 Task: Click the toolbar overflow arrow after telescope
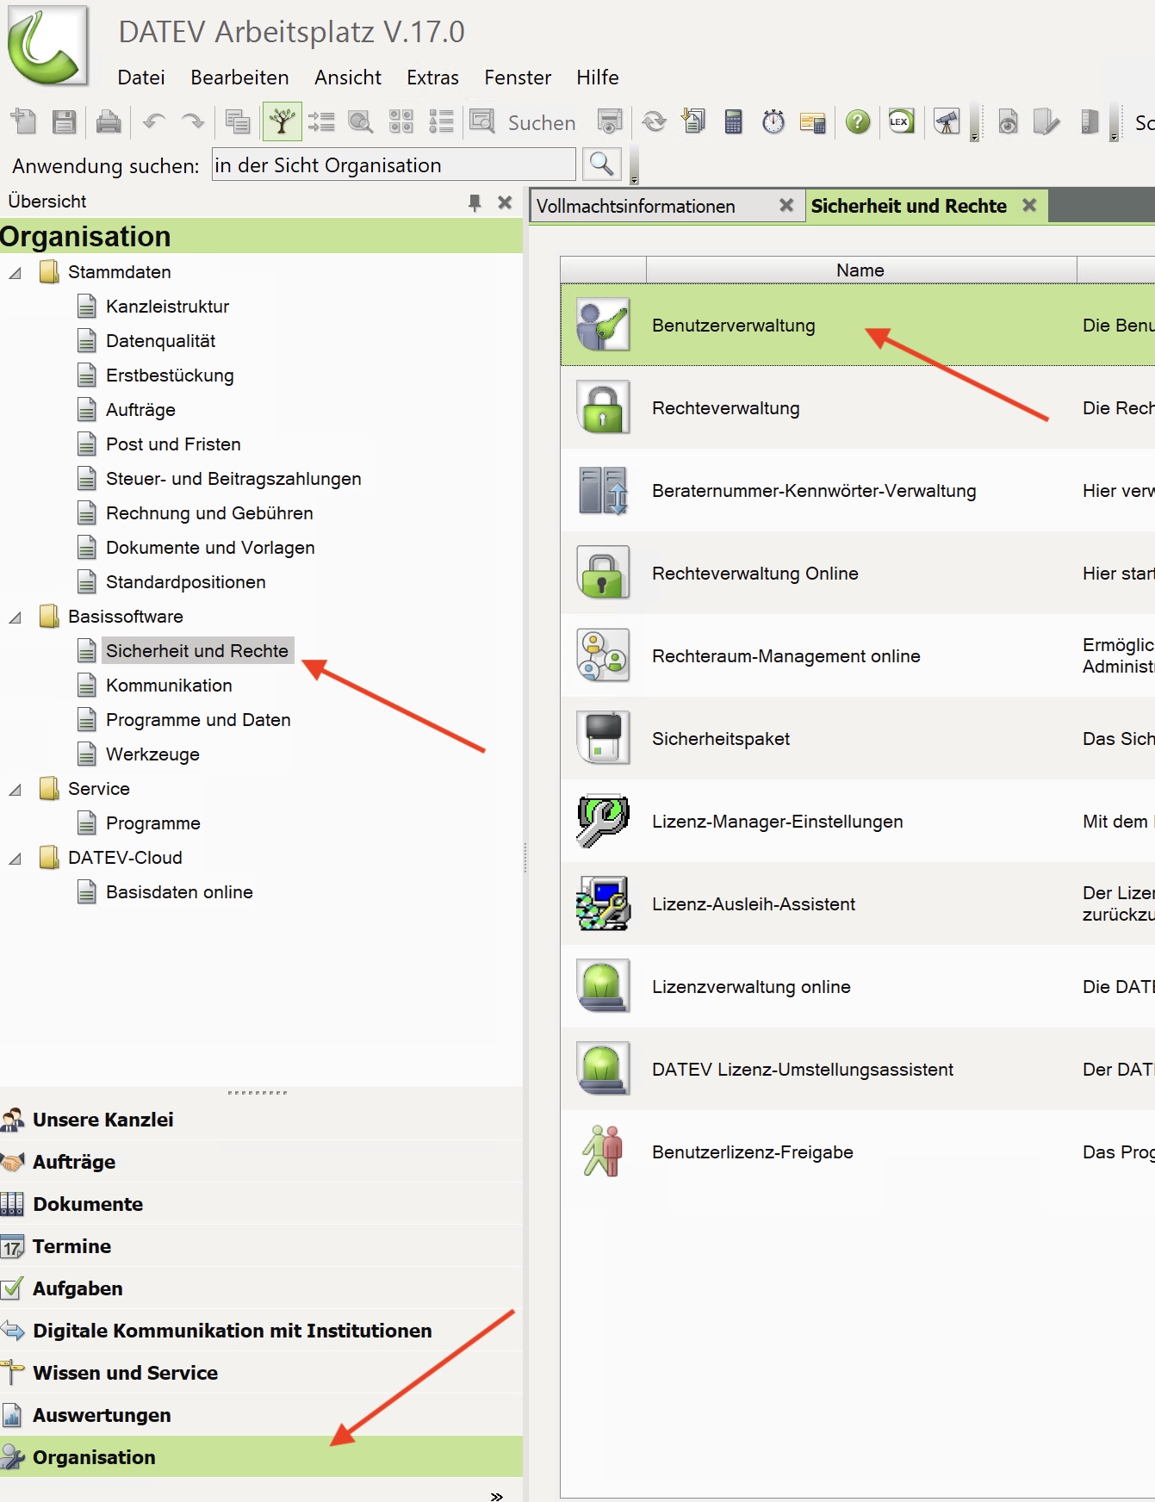[974, 137]
